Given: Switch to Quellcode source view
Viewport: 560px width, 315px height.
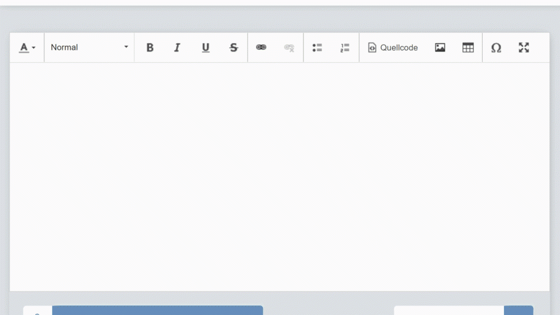Looking at the screenshot, I should pyautogui.click(x=393, y=48).
